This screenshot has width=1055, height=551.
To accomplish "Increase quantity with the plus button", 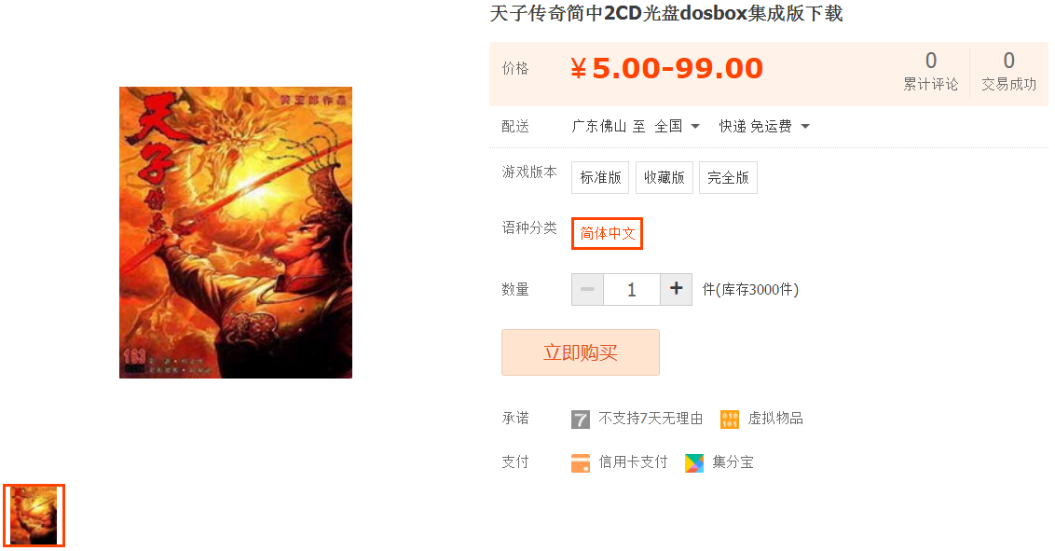I will pos(677,289).
